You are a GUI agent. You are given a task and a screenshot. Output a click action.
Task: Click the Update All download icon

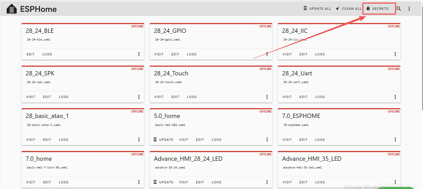point(305,8)
